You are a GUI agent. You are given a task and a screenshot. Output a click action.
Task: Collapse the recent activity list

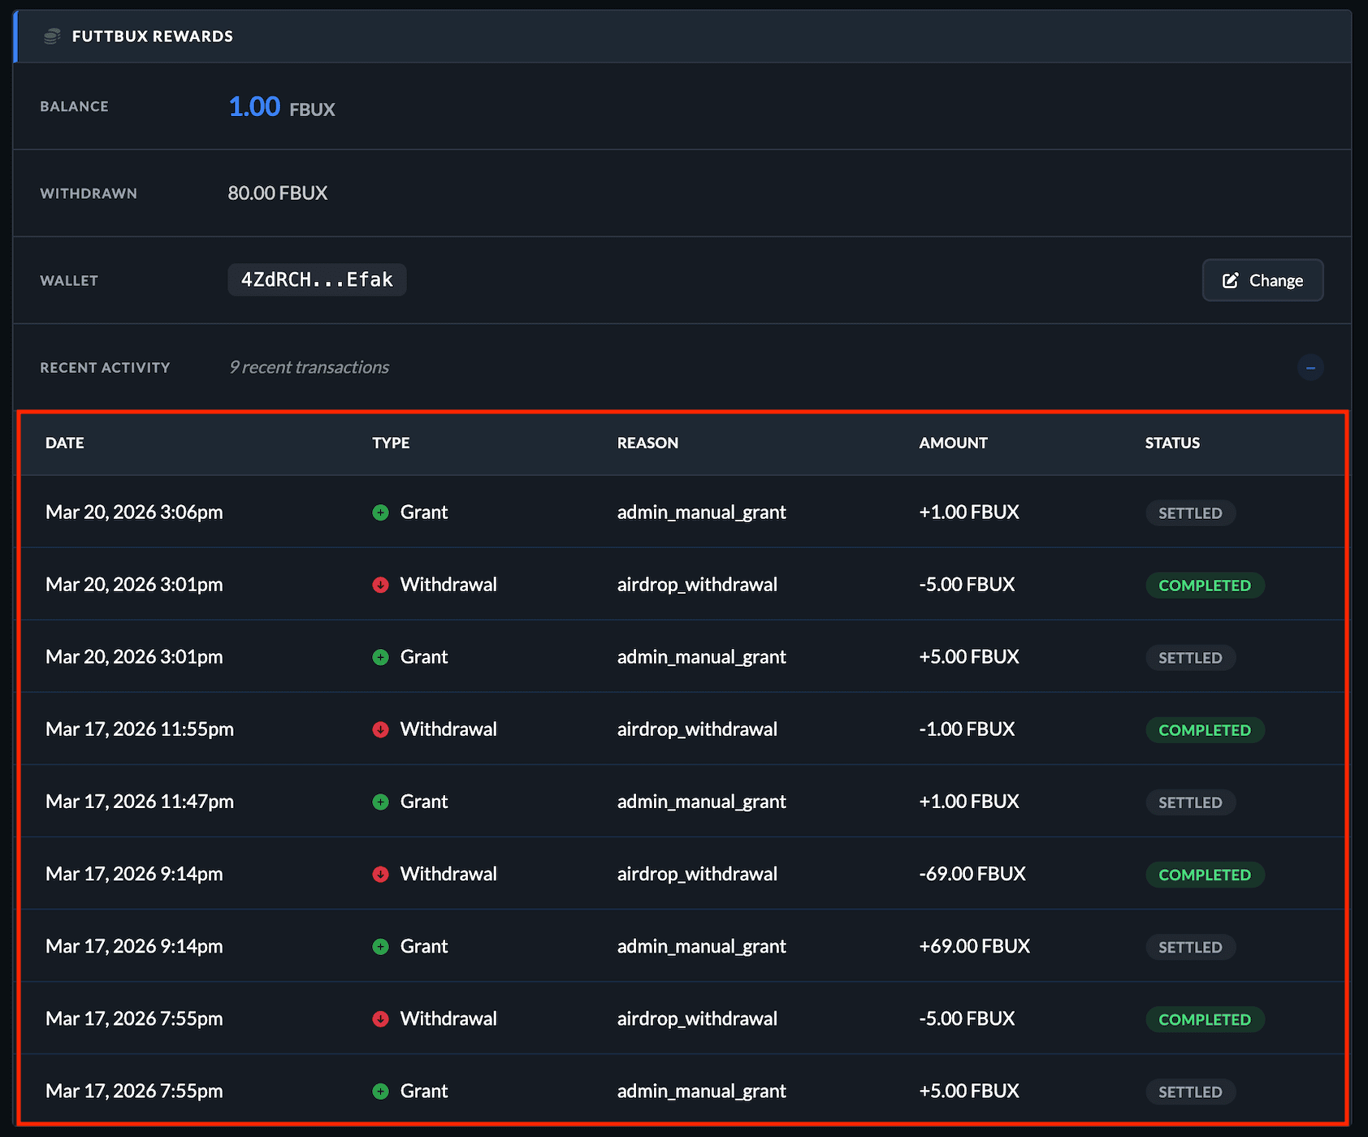click(1310, 368)
